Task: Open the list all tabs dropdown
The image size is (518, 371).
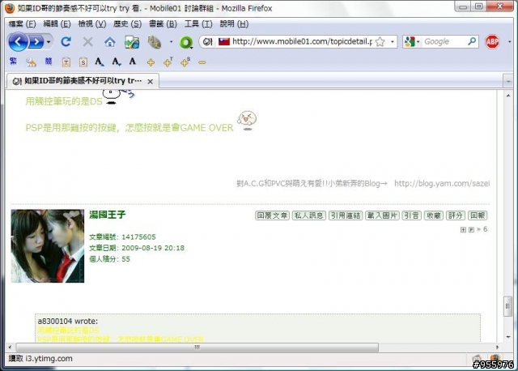Action: coord(508,81)
